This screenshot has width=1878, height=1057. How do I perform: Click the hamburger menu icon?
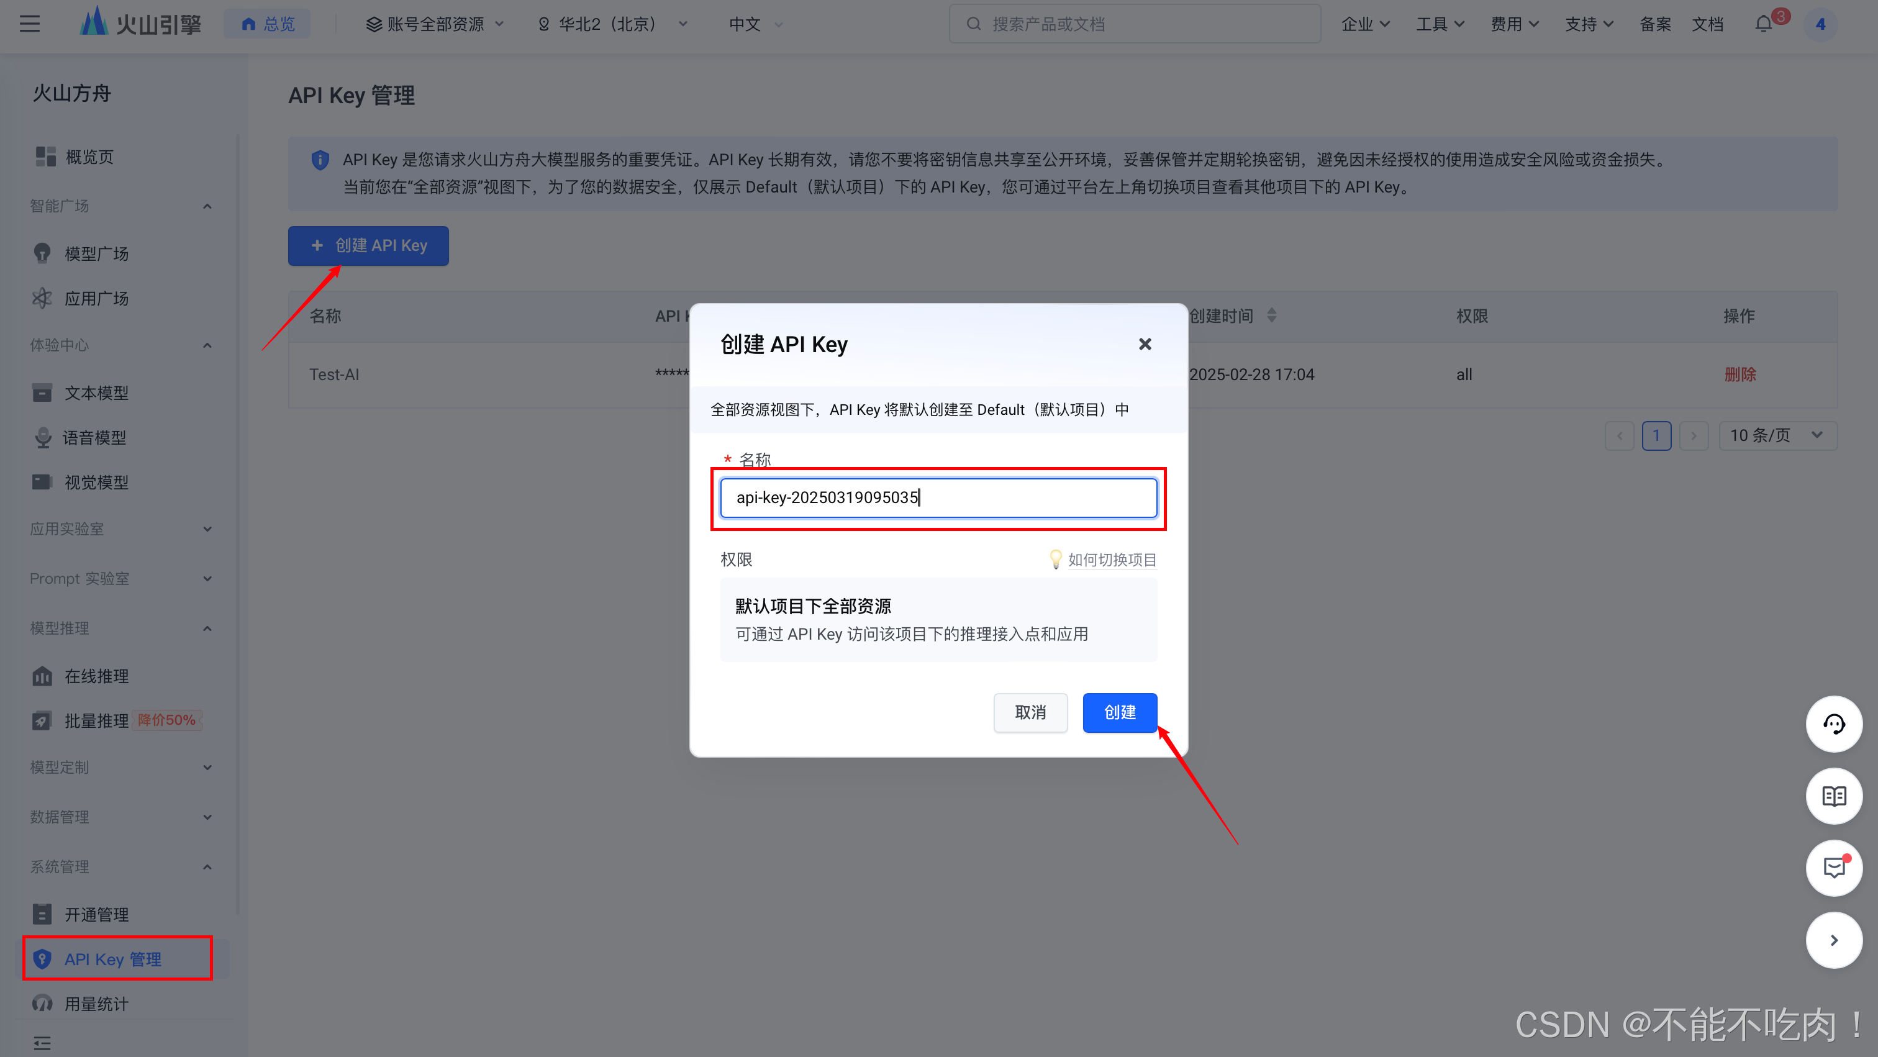30,24
